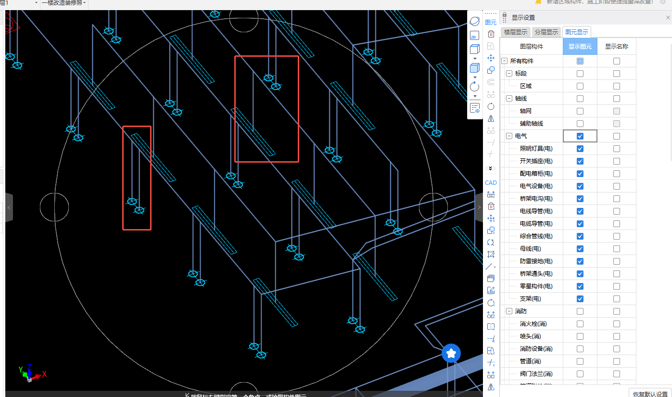Click the 显示图元 column header

coord(580,47)
